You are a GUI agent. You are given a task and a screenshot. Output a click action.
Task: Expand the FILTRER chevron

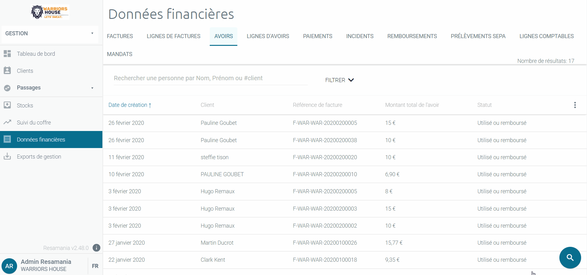pos(351,80)
